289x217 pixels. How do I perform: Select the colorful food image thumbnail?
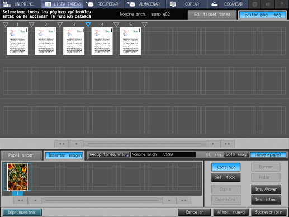(17, 177)
